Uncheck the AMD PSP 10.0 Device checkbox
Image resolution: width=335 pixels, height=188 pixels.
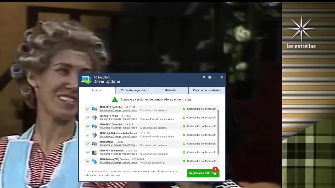click(x=88, y=152)
